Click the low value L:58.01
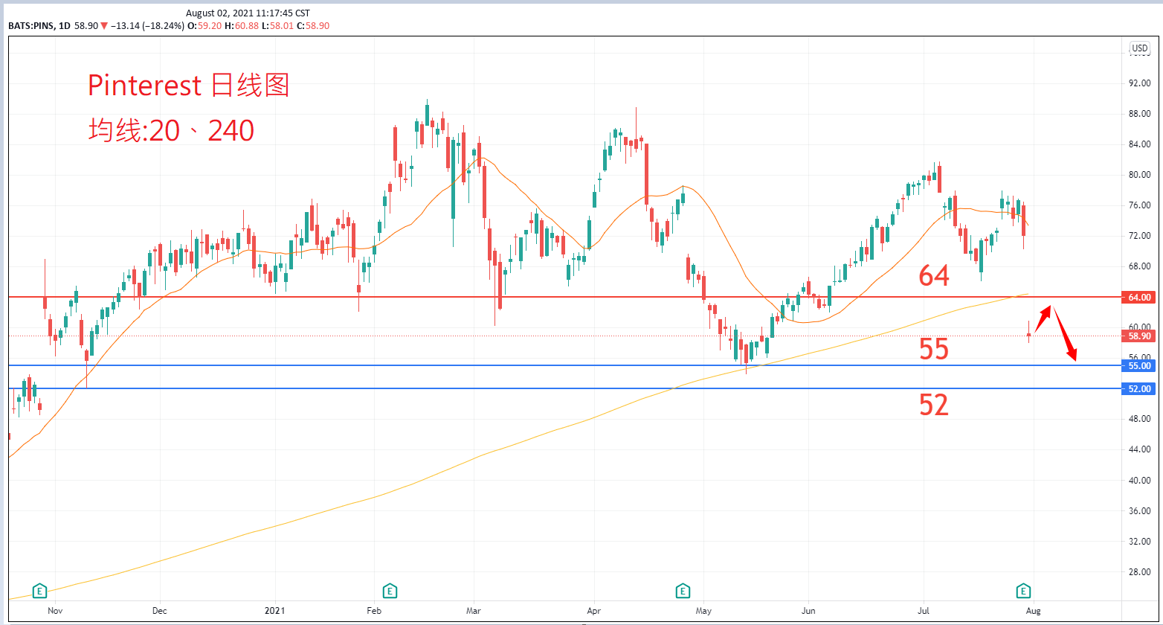Image resolution: width=1163 pixels, height=625 pixels. [278, 25]
